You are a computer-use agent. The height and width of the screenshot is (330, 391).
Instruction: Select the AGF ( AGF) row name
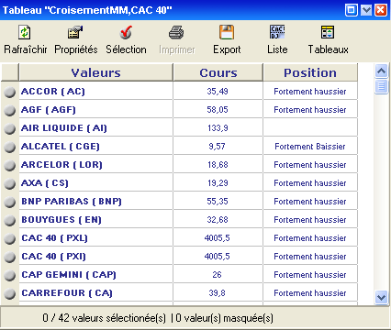[x=49, y=110]
